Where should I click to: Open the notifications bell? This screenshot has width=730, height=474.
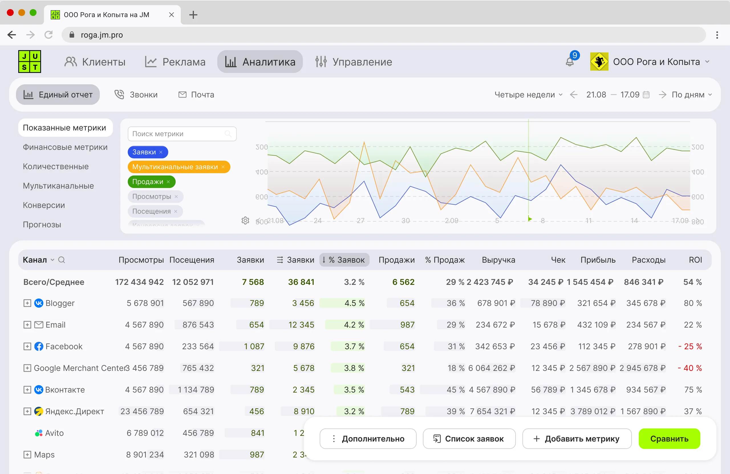point(569,62)
